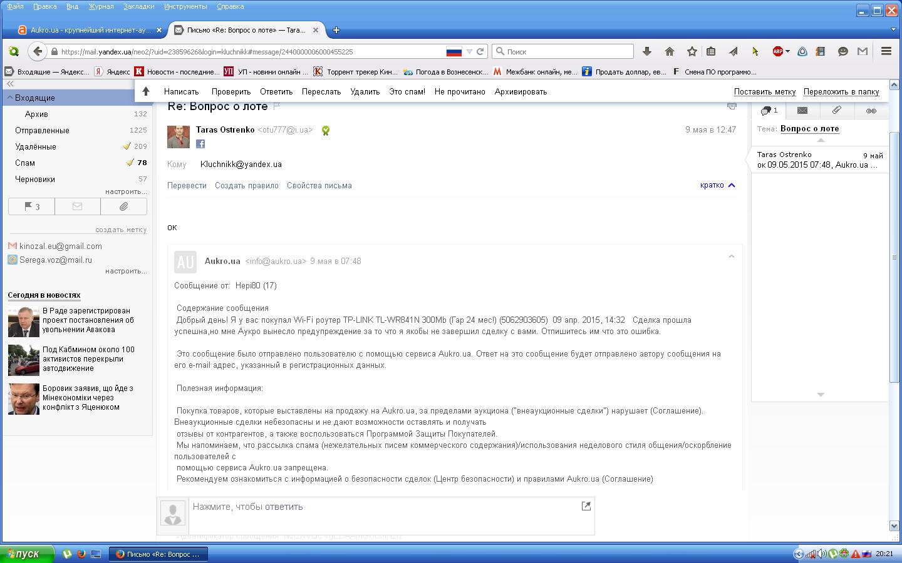Open Поставить метку link
902x563 pixels.
[765, 91]
